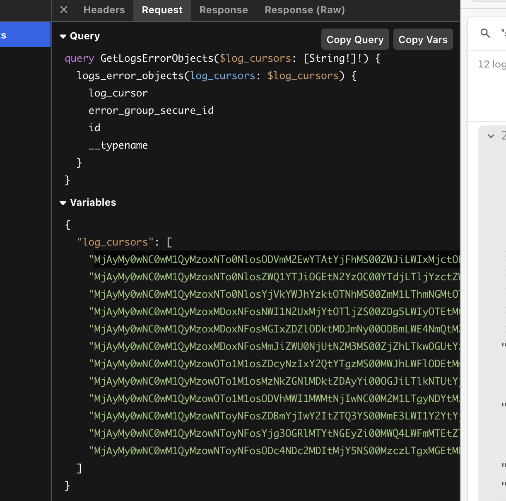Click the '12 log' count text
The height and width of the screenshot is (501, 506).
click(492, 64)
